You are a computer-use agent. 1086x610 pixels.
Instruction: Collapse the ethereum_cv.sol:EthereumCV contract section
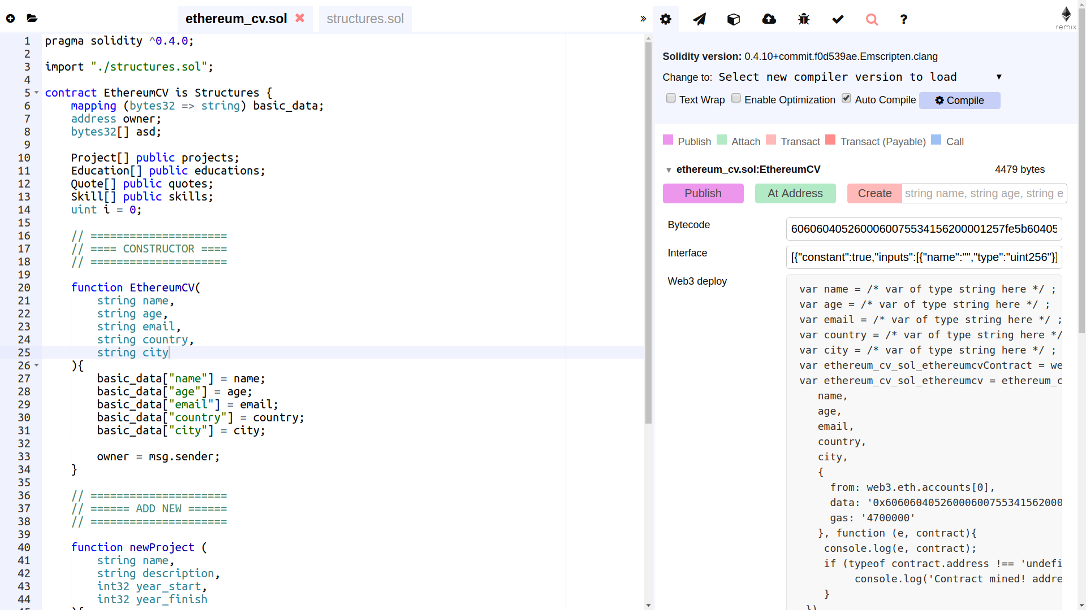coord(669,170)
